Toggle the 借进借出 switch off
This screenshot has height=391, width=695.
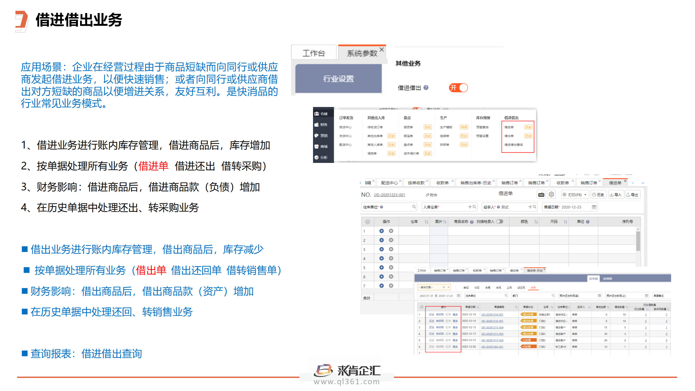[x=458, y=87]
